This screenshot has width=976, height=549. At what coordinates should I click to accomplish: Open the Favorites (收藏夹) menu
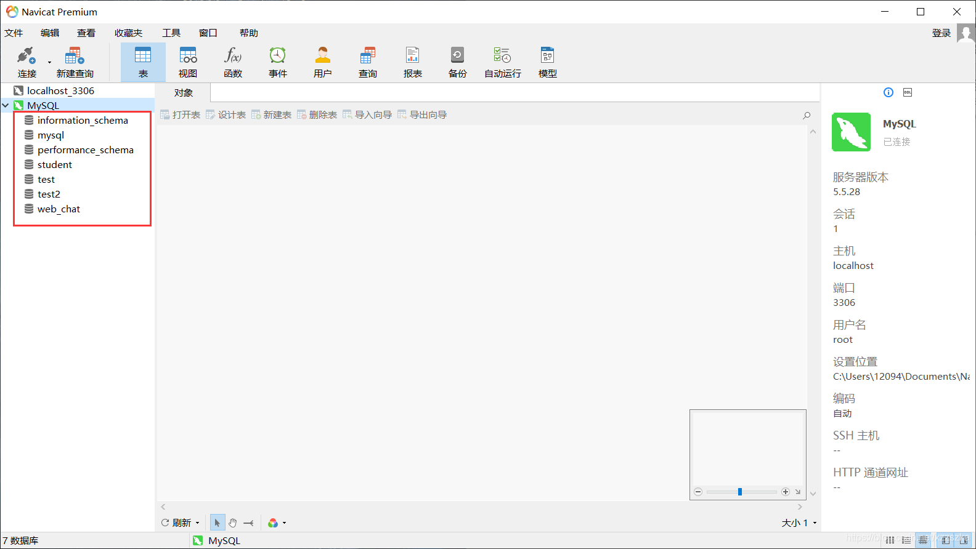tap(128, 33)
